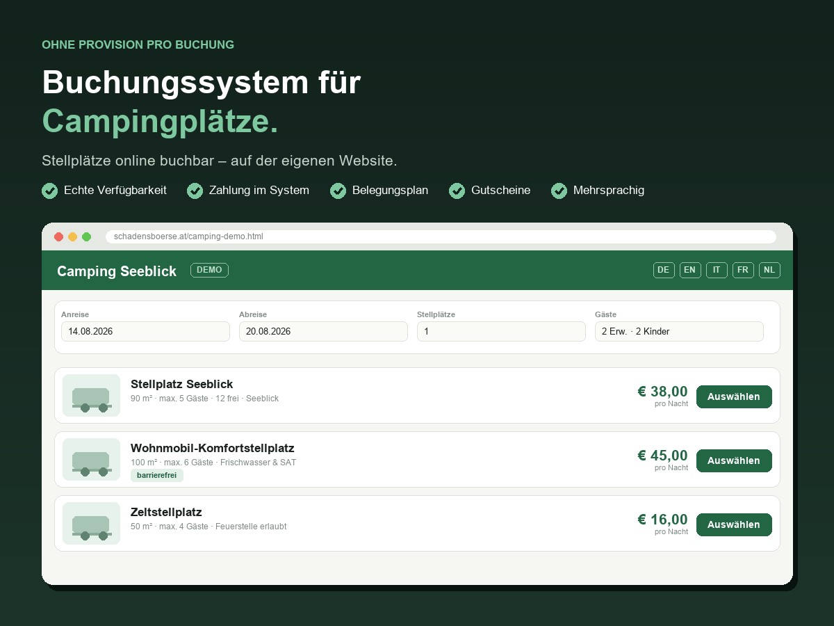Screen dimensions: 834x626
Task: Click the DEMO badge
Action: (209, 270)
